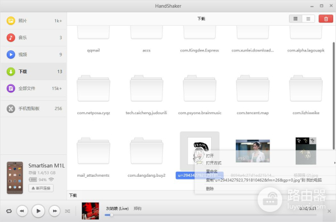Image resolution: width=336 pixels, height=222 pixels.
Task: Choose 打开 in the context menu
Action: pos(210,155)
